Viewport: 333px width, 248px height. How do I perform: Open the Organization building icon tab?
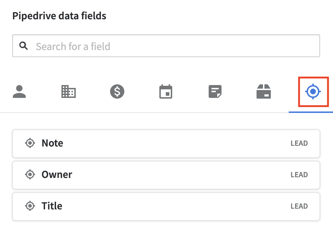(68, 92)
